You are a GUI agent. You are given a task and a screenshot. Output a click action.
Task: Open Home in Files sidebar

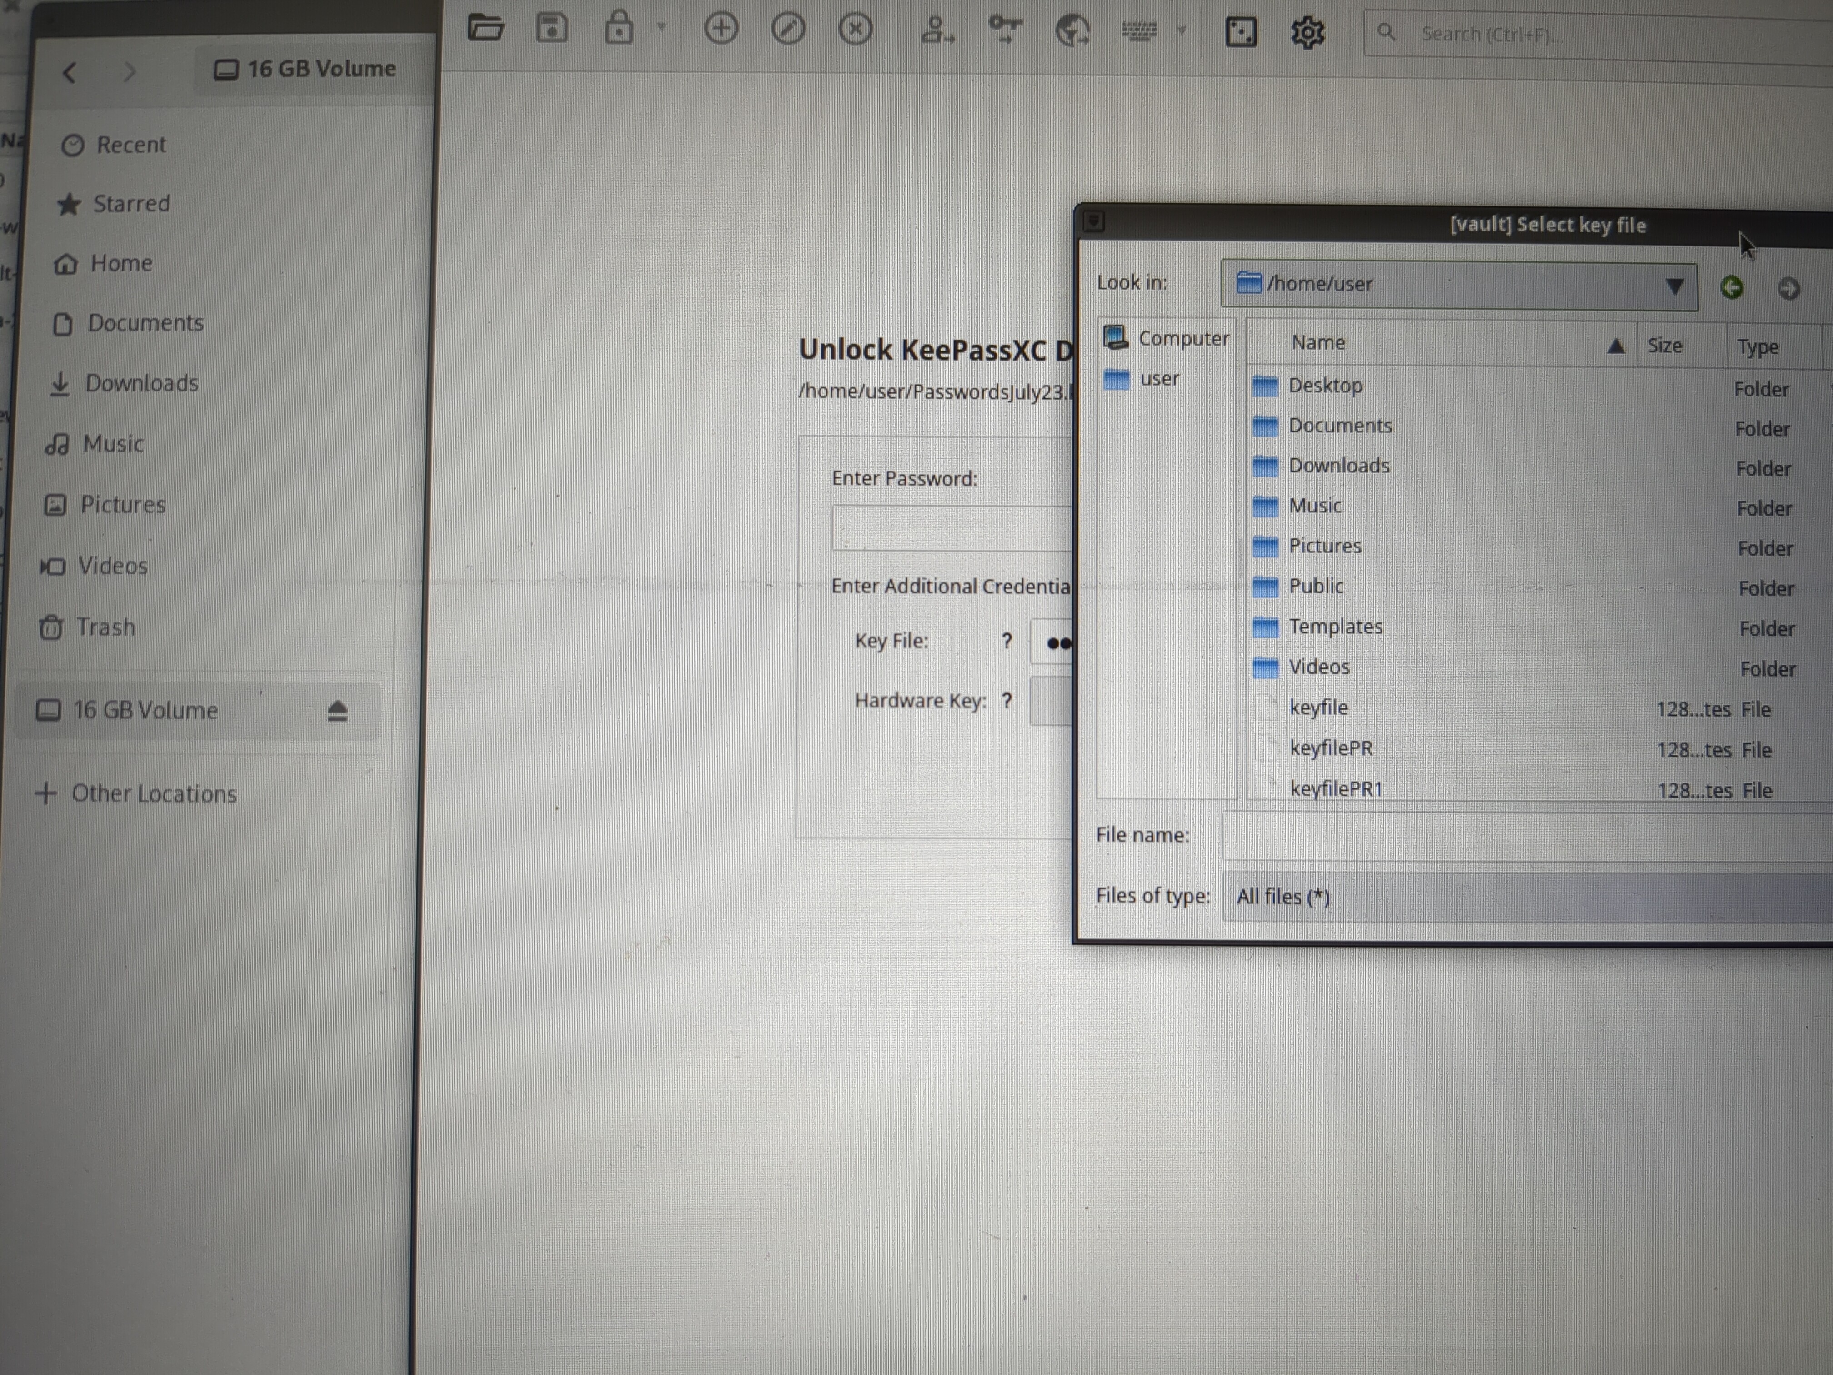104,264
